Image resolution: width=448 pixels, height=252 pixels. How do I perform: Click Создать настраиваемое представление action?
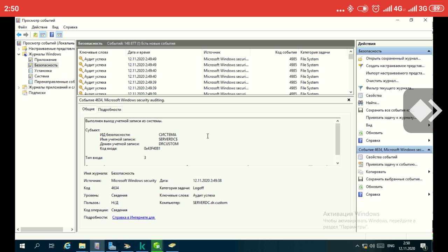pyautogui.click(x=395, y=66)
